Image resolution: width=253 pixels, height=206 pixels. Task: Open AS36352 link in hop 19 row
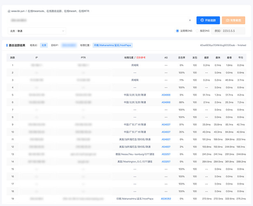(166, 199)
